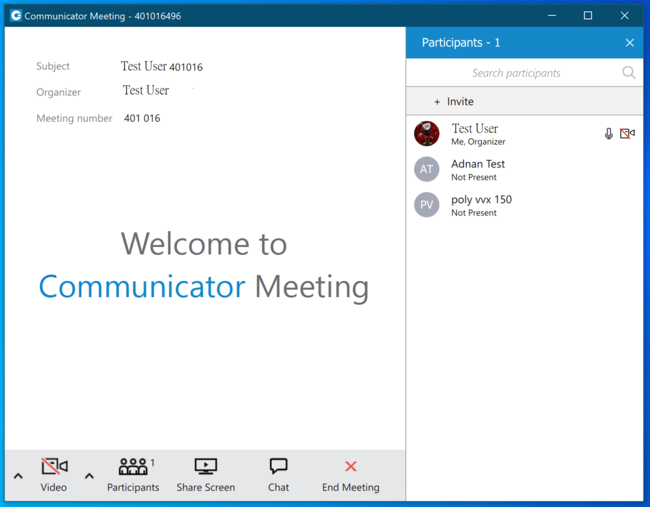This screenshot has height=507, width=650.
Task: Click the "Meeting number" label
Action: point(74,119)
